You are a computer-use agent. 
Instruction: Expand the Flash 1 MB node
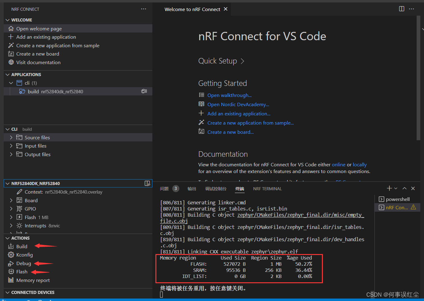(x=11, y=217)
